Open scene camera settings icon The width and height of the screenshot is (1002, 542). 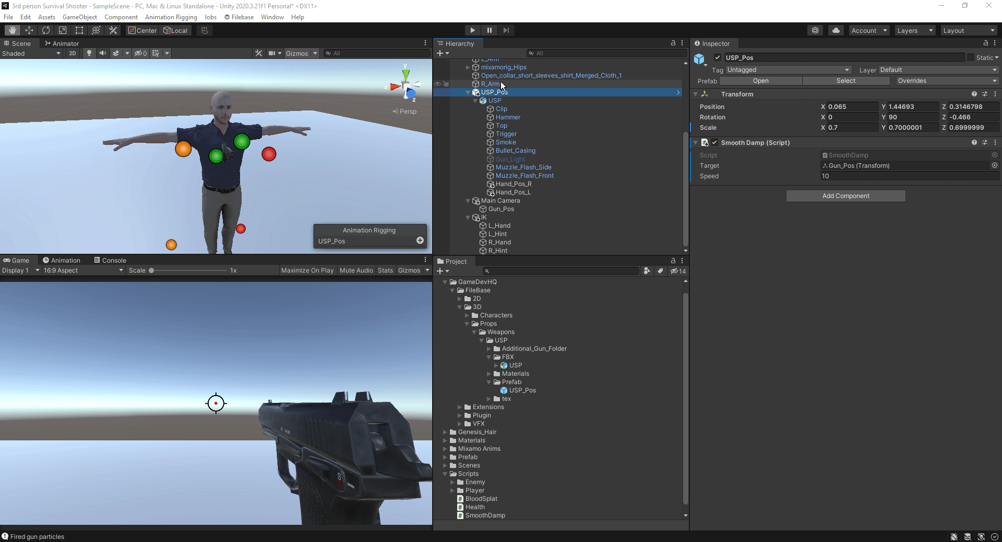(x=272, y=53)
